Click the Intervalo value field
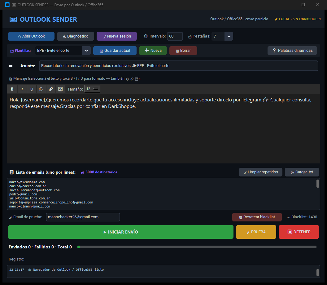 pyautogui.click(x=175, y=36)
